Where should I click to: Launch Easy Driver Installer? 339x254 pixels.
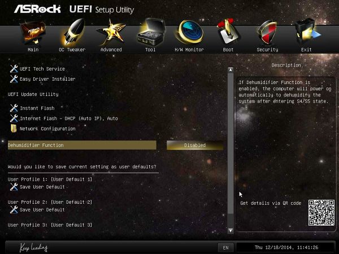coord(47,79)
